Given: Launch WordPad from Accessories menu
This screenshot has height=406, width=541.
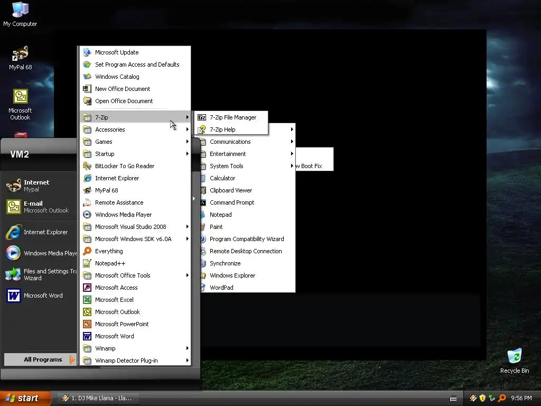Looking at the screenshot, I should 248,288.
